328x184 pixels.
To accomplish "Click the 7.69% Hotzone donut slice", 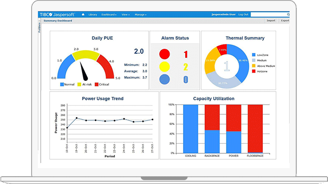I will [x=223, y=49].
